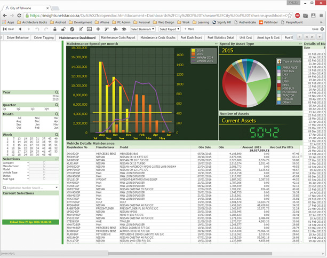Viewport: 327px width, 258px height.
Task: Click the Fuel Statistics Detail tab
Action: pos(221,37)
